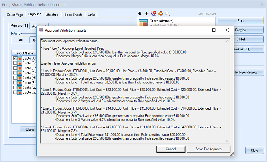Viewport: 267px width, 162px height.
Task: Switch to the Cover Page tab
Action: 15,15
